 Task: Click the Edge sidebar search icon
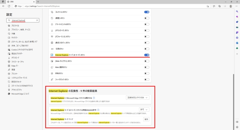pyautogui.click(x=237, y=11)
